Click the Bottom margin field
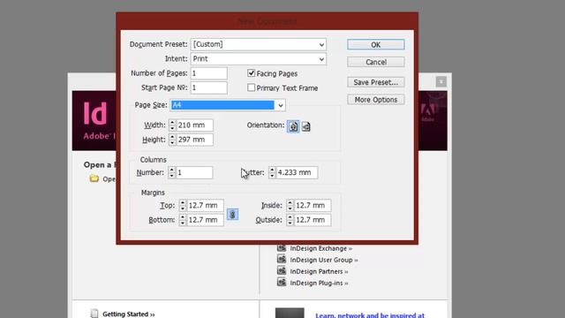 click(x=205, y=220)
